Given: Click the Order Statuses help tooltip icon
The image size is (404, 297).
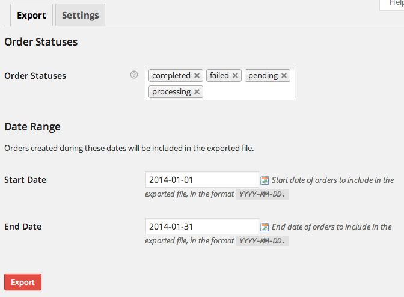Looking at the screenshot, I should coord(134,75).
